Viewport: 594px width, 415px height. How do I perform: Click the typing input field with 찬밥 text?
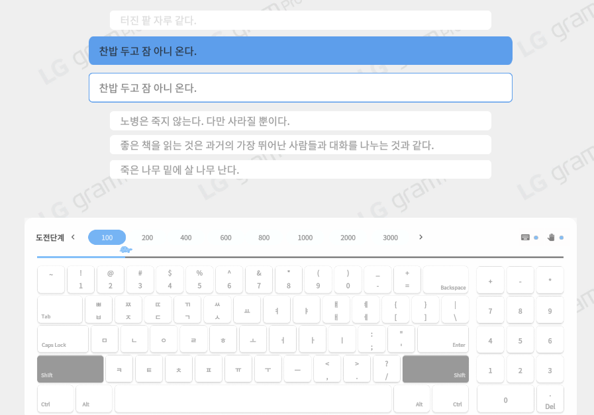coord(300,87)
